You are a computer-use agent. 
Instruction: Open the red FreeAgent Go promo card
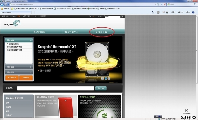point(56,106)
